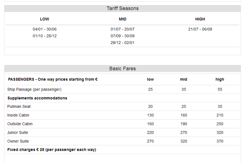
Task: Select the 01/10 - 28/12 low season dates
Action: click(44, 36)
